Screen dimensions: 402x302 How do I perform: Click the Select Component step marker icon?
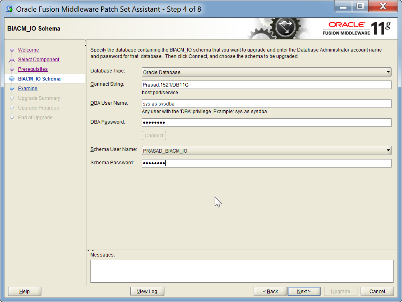click(12, 60)
